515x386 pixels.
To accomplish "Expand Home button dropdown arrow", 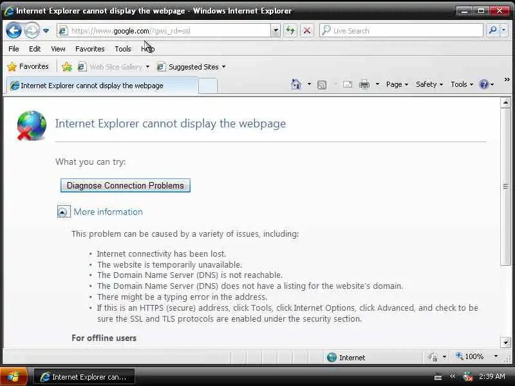I will tap(309, 84).
